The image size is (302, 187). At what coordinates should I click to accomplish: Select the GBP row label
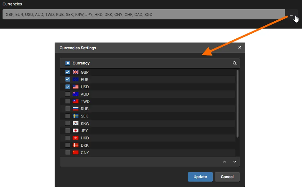[84, 72]
